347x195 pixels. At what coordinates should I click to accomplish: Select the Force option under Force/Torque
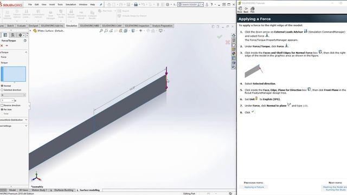(4, 57)
